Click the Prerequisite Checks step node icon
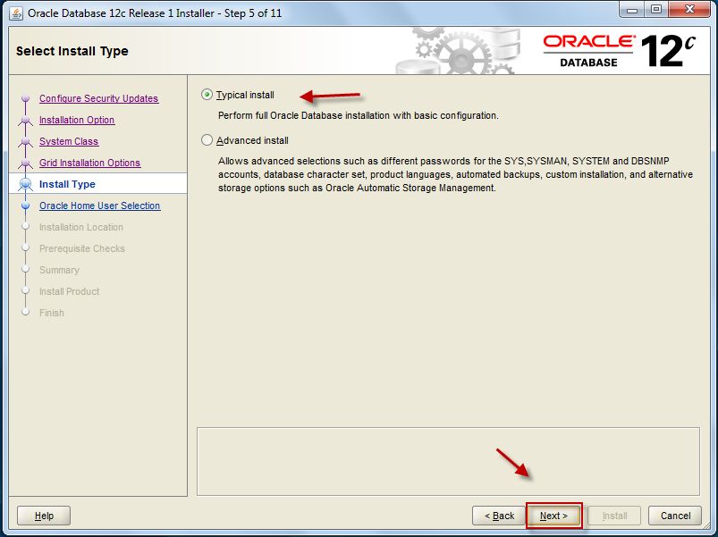 (x=26, y=248)
